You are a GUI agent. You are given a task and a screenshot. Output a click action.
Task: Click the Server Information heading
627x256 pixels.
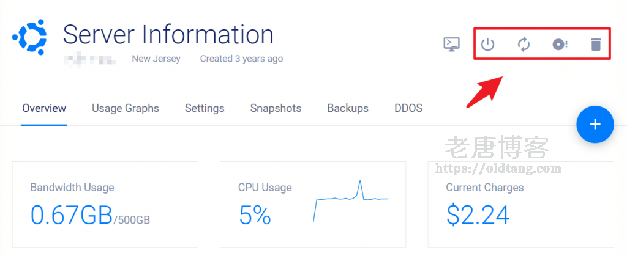coord(168,34)
